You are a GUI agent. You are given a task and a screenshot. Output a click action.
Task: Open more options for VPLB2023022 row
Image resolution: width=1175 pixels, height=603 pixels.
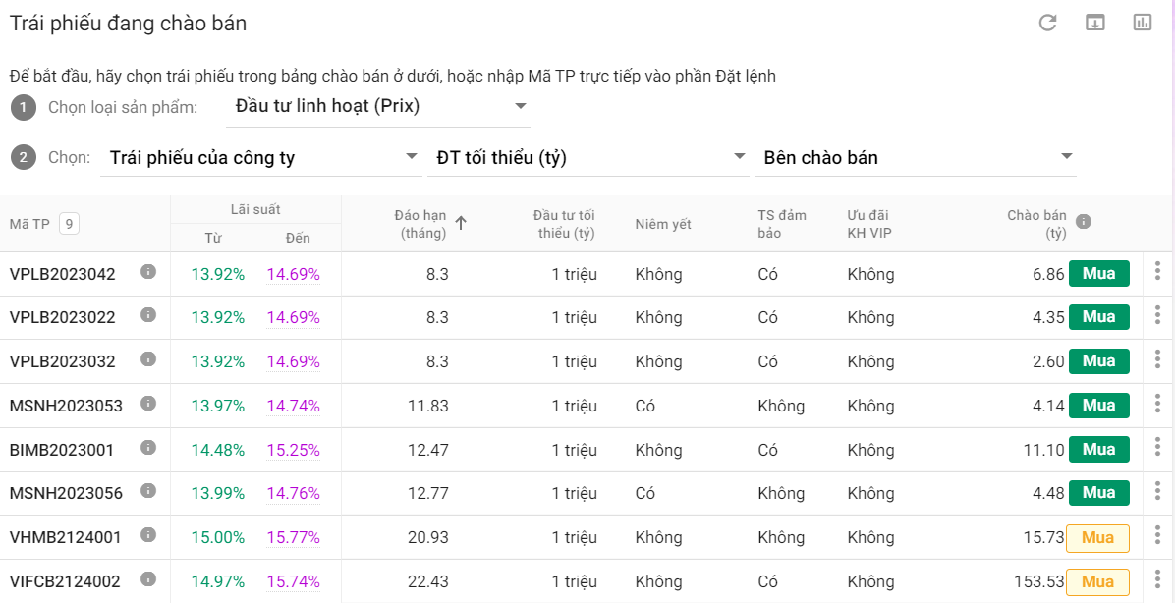[x=1157, y=315]
